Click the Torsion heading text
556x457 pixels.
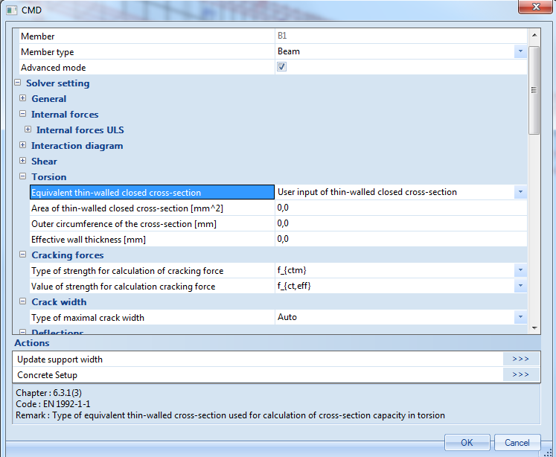coord(49,176)
